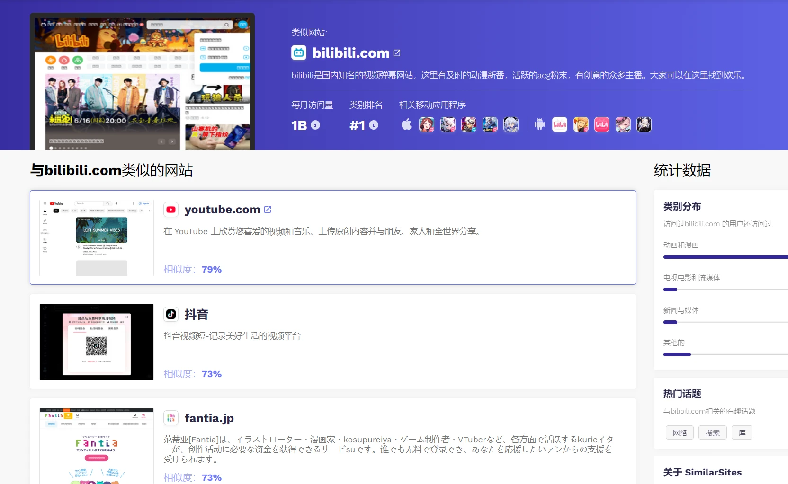Click the 新闻与媒体 category bar
The height and width of the screenshot is (484, 788).
click(725, 322)
